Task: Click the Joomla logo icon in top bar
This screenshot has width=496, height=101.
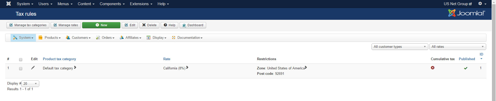Action: (9, 4)
